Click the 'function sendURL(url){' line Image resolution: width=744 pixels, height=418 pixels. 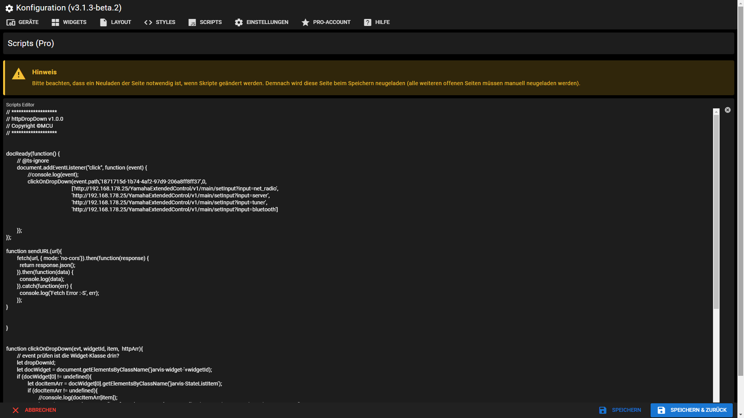pyautogui.click(x=34, y=251)
